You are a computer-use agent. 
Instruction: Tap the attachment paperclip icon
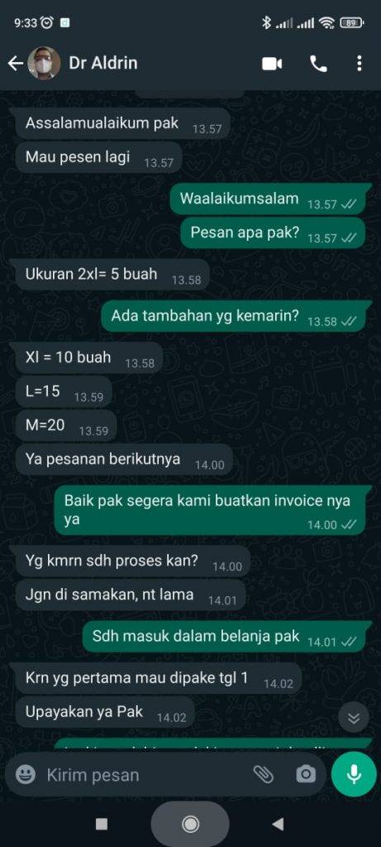coord(264,774)
